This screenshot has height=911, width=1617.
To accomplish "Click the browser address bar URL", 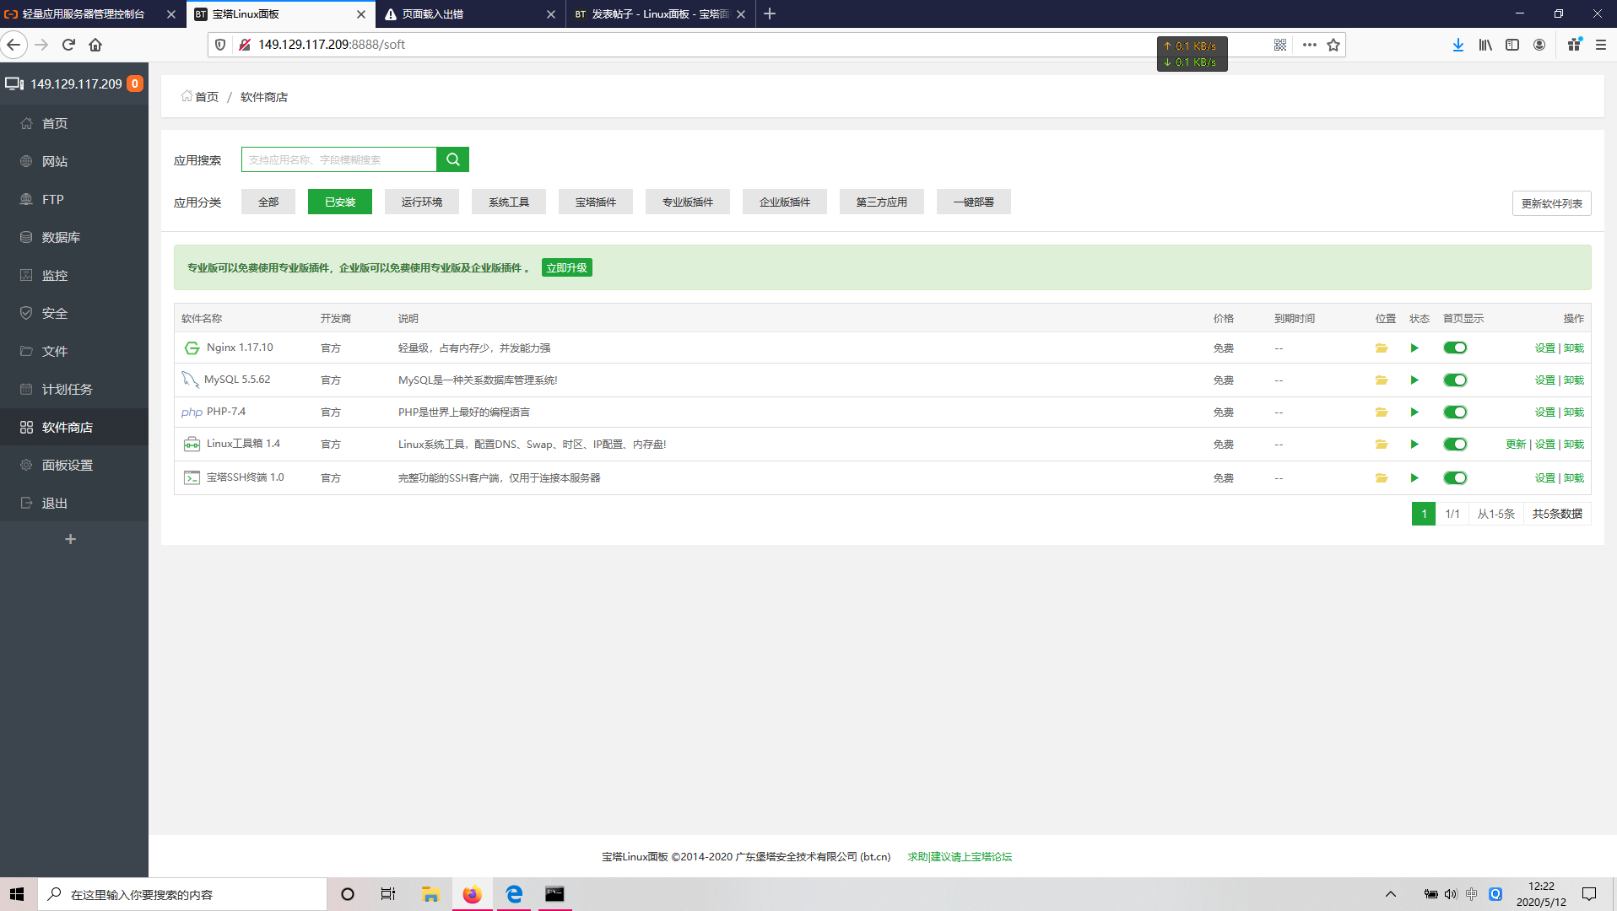I will point(332,45).
